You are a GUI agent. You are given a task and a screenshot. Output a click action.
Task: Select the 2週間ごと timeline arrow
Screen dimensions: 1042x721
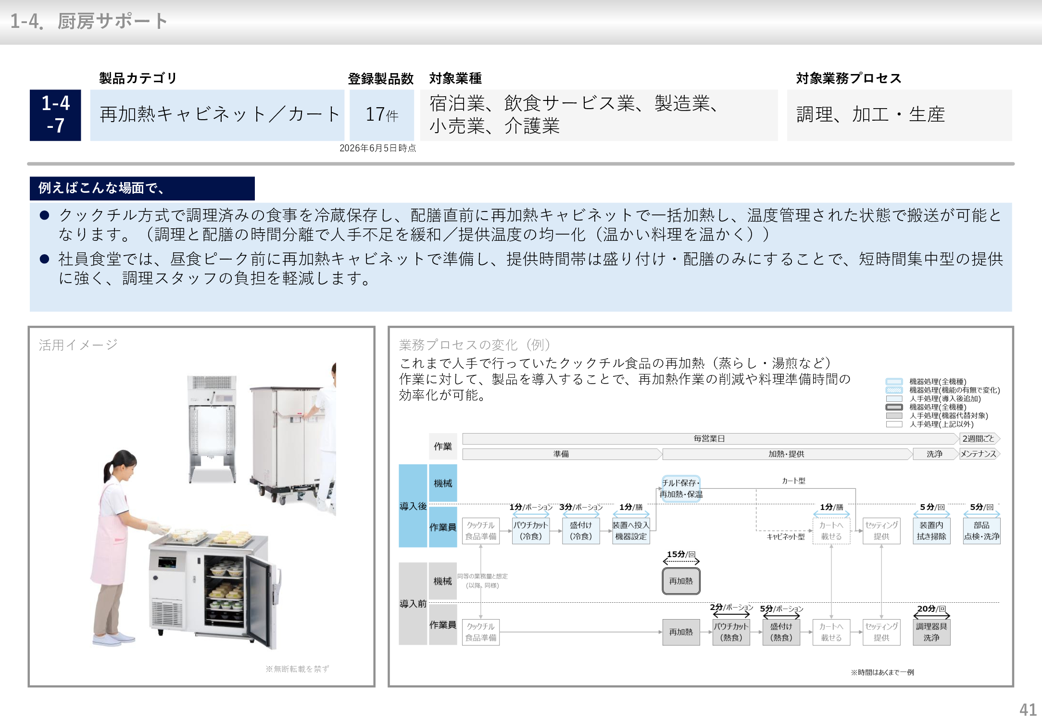pos(979,438)
